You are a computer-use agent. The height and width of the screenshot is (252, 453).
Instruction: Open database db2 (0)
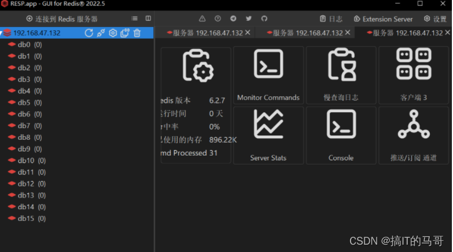[25, 68]
